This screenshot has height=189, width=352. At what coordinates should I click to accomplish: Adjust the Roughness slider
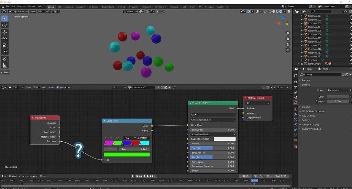click(212, 157)
